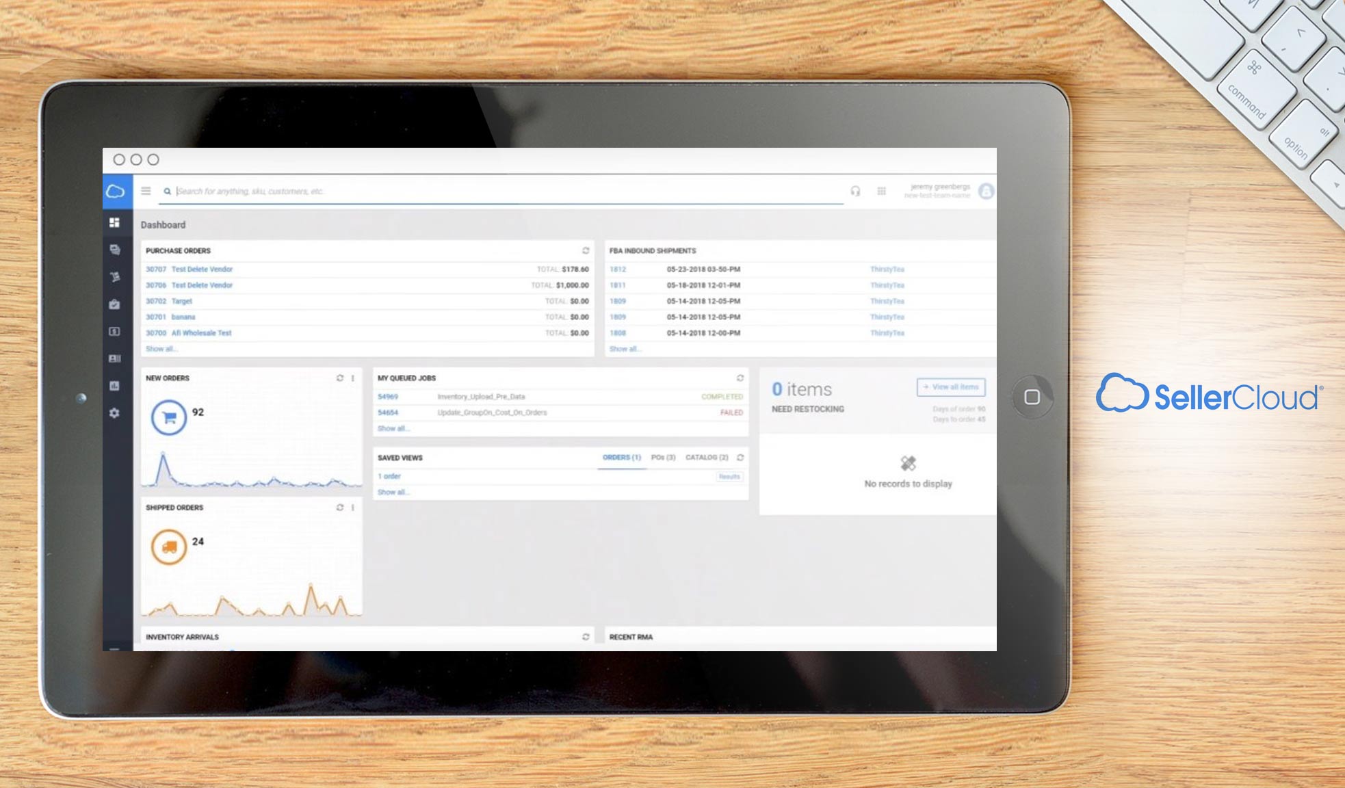1345x788 pixels.
Task: Click View all items for restocking
Action: click(951, 387)
